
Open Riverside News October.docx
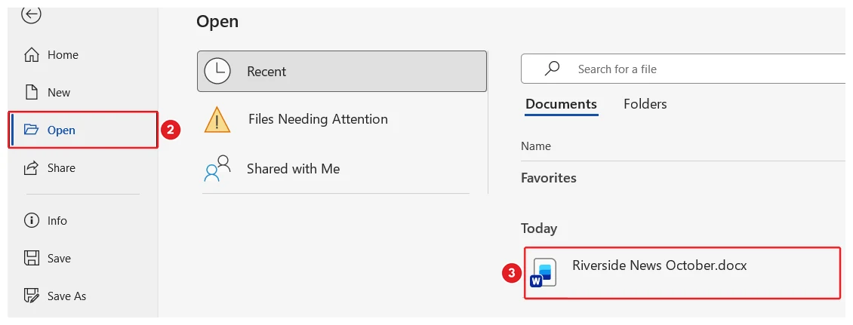coord(682,273)
